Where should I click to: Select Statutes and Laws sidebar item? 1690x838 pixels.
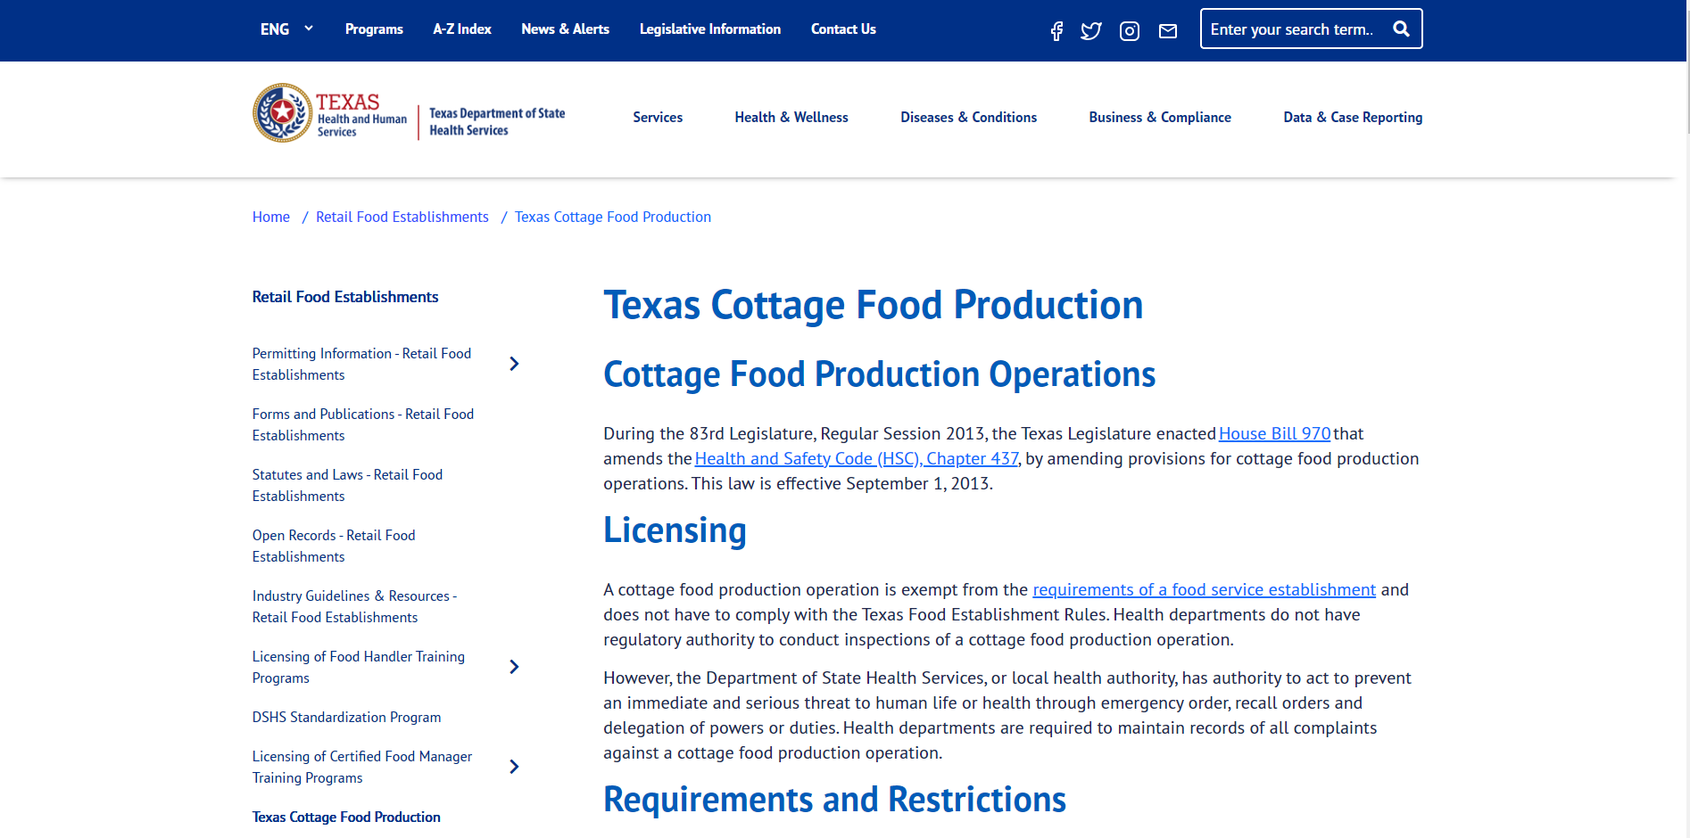pyautogui.click(x=347, y=485)
